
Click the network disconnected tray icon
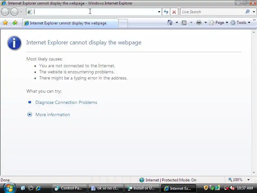click(226, 188)
